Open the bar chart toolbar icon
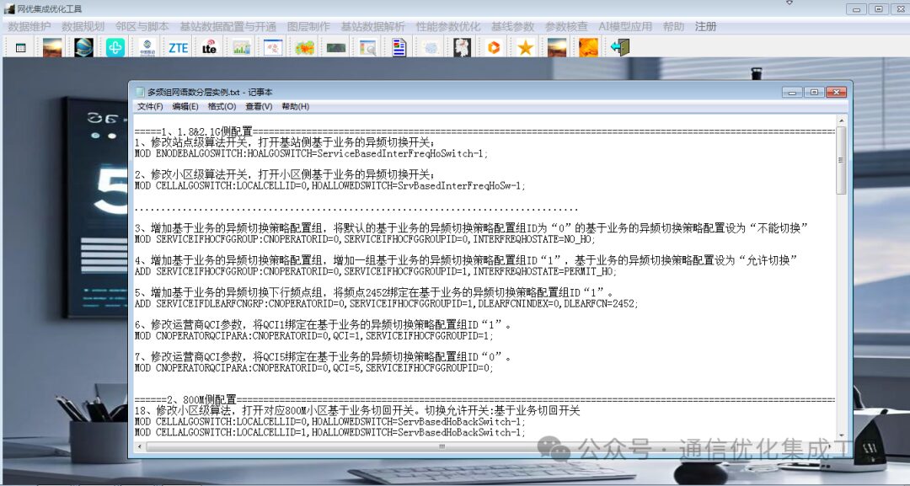This screenshot has height=486, width=910. coord(242,47)
